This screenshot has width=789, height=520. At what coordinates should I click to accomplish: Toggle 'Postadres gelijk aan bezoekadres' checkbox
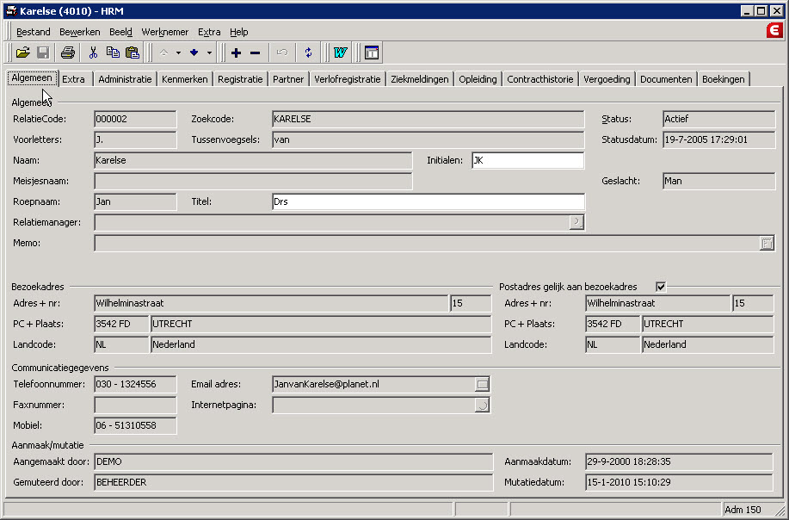click(661, 287)
